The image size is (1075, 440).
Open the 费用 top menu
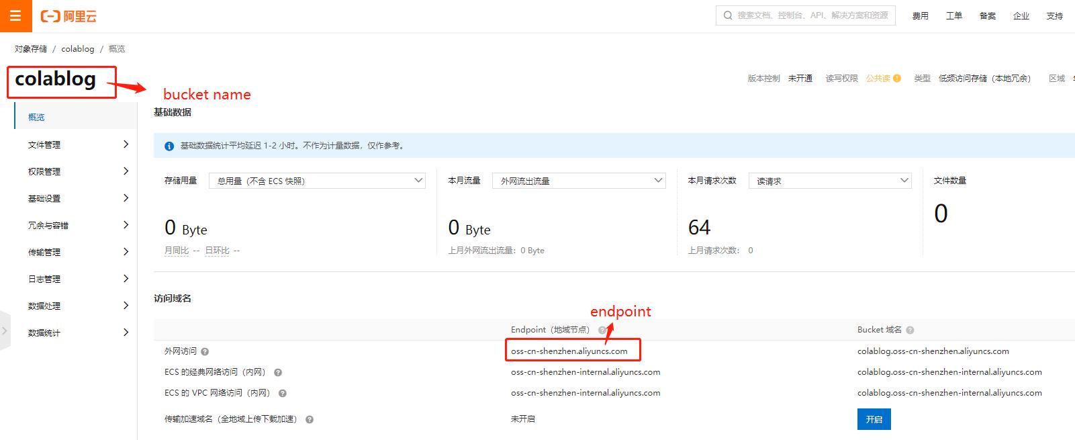coord(920,16)
